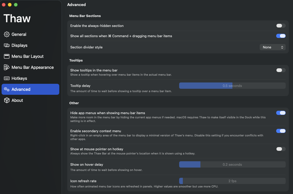Screen dimensions: 293x194
Task: Click the 'Icon refresh rate' label
Action: pyautogui.click(x=83, y=181)
